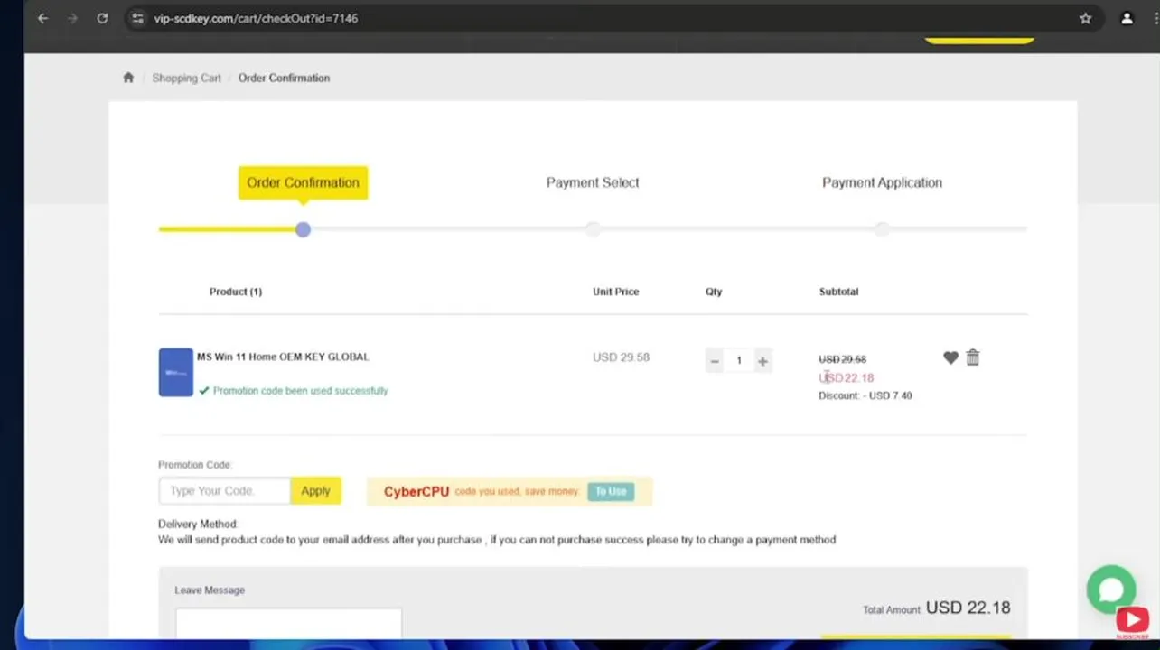Click progress dot under Payment Application

[882, 229]
